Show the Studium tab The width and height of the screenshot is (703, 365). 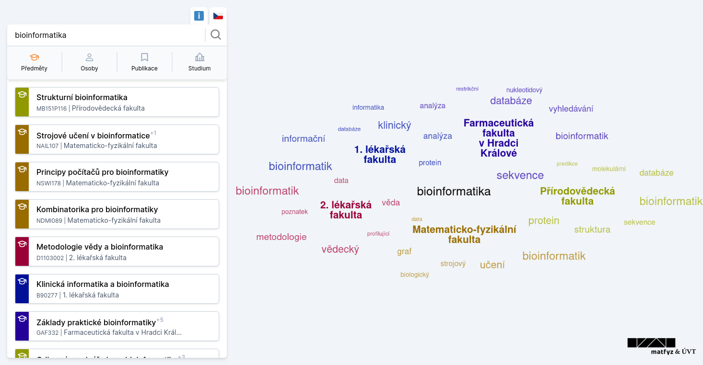point(199,62)
